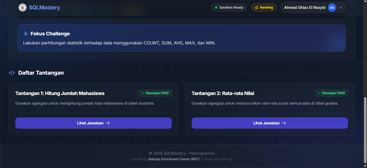Viewport: 367px width, 168px height.
Task: Open the Raharja Enrichment Center (REC) footer link
Action: 174,159
